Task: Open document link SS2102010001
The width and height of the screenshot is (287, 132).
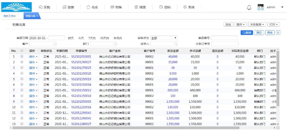Action: tap(81, 57)
